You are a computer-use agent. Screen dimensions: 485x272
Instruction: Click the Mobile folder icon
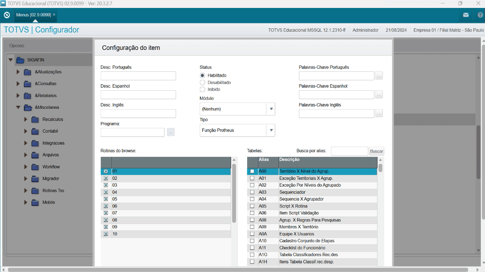point(35,202)
